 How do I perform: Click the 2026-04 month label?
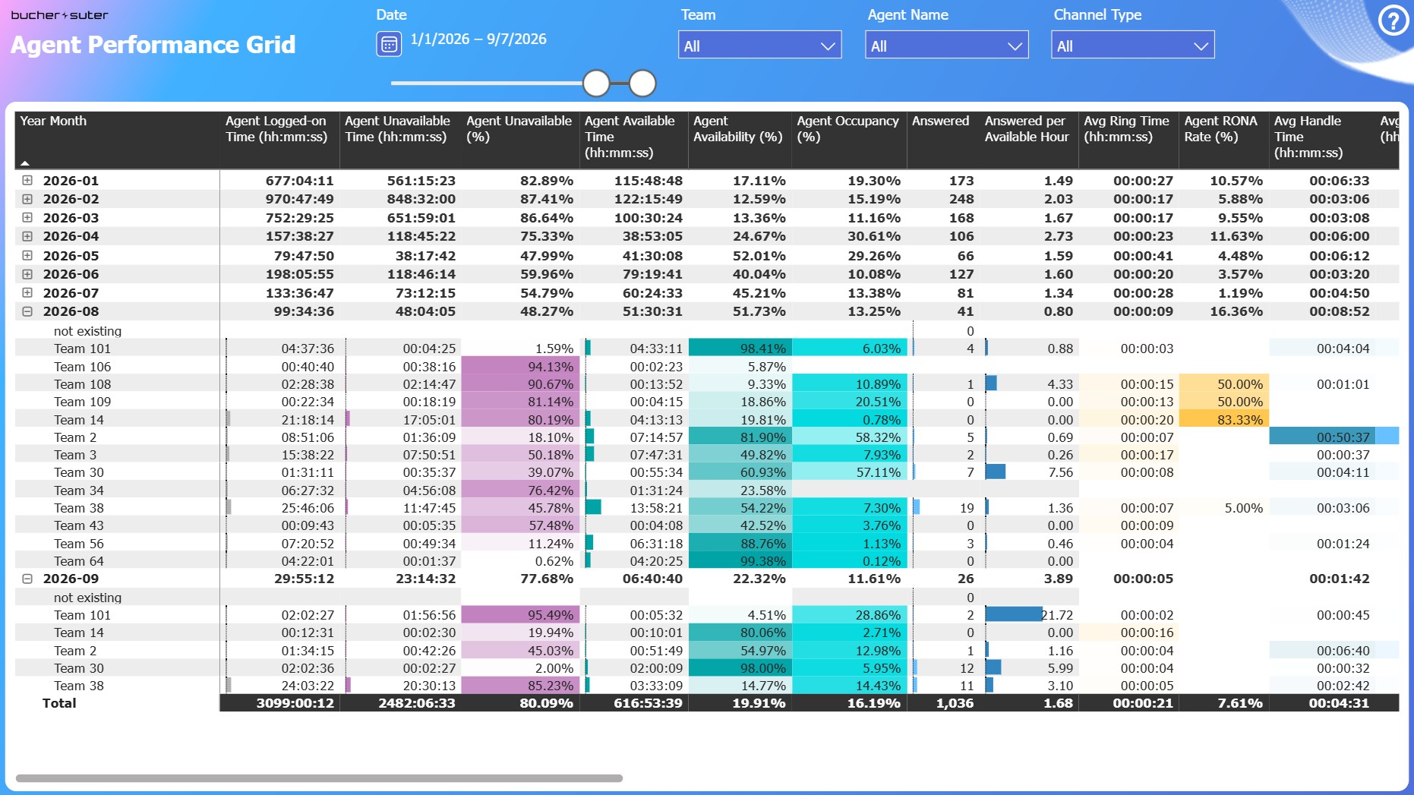71,236
